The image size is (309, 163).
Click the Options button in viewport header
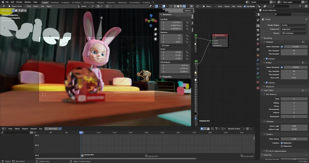(x=187, y=11)
